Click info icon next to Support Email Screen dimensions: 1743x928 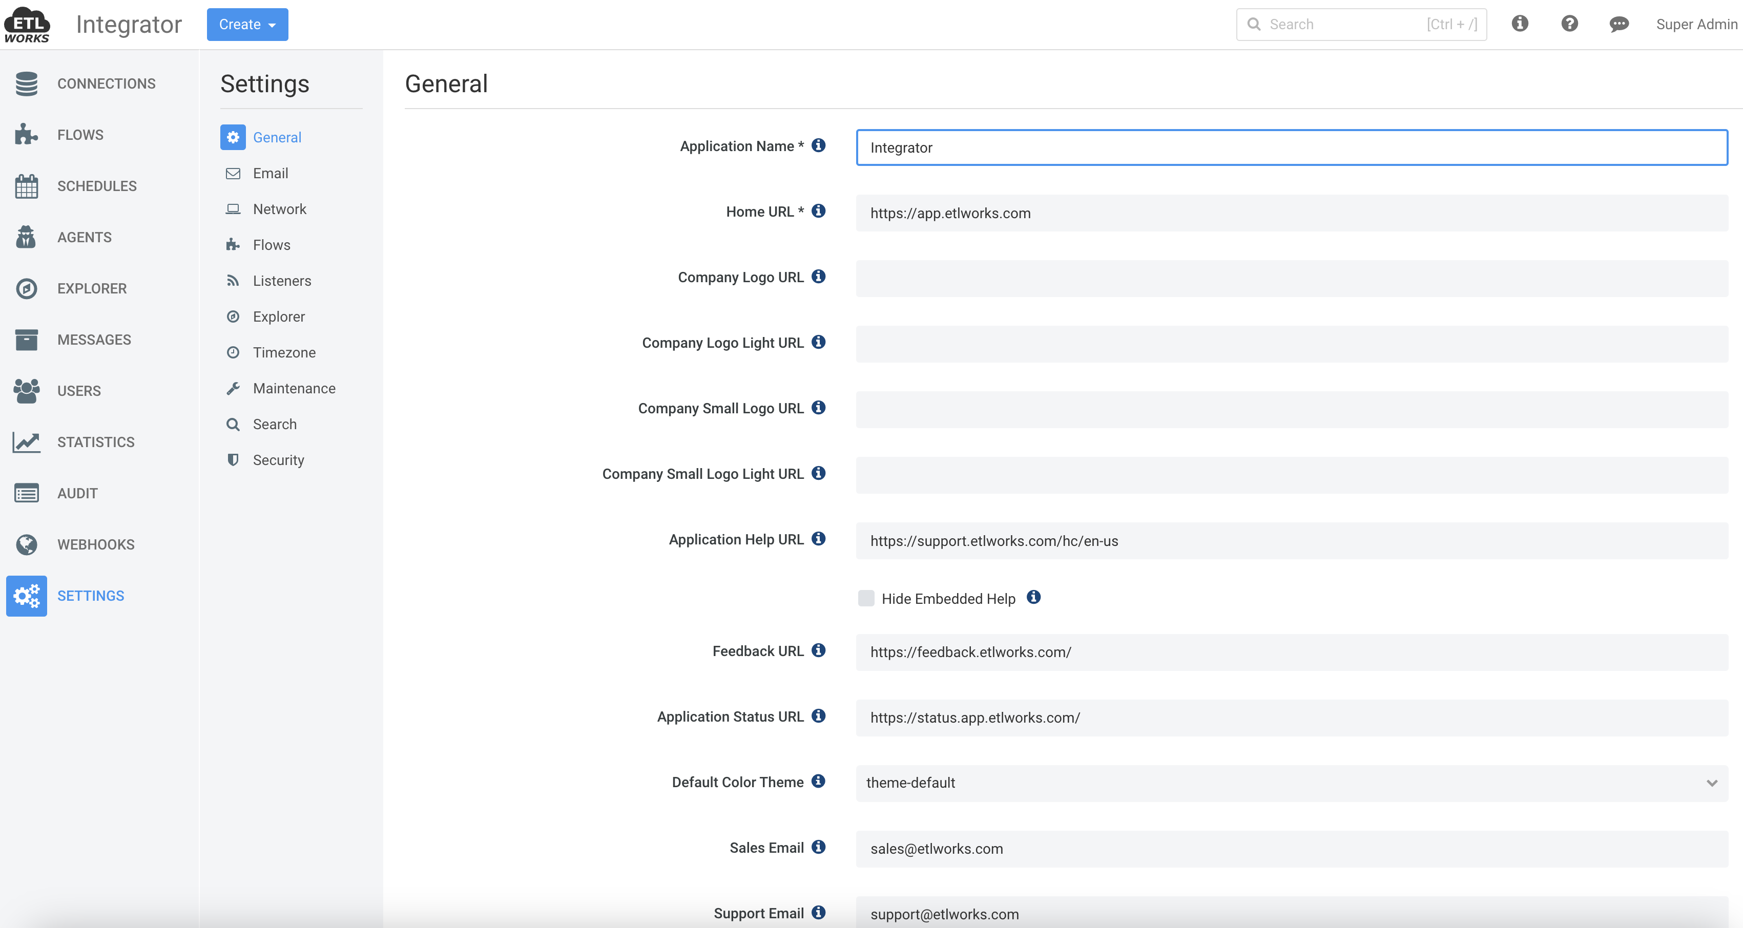coord(818,913)
